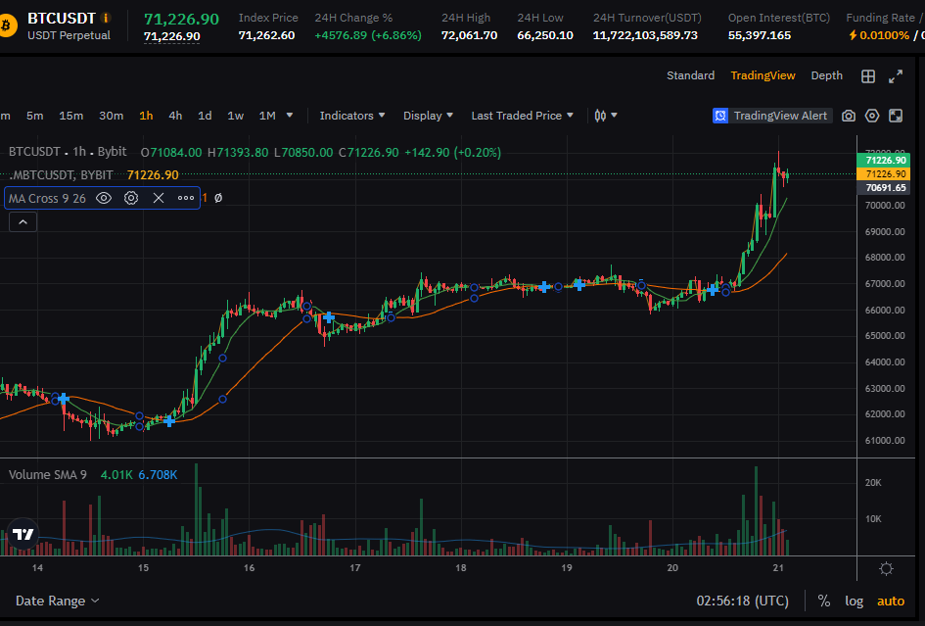Select the 1h timeframe
Image resolution: width=925 pixels, height=626 pixels.
pos(146,116)
